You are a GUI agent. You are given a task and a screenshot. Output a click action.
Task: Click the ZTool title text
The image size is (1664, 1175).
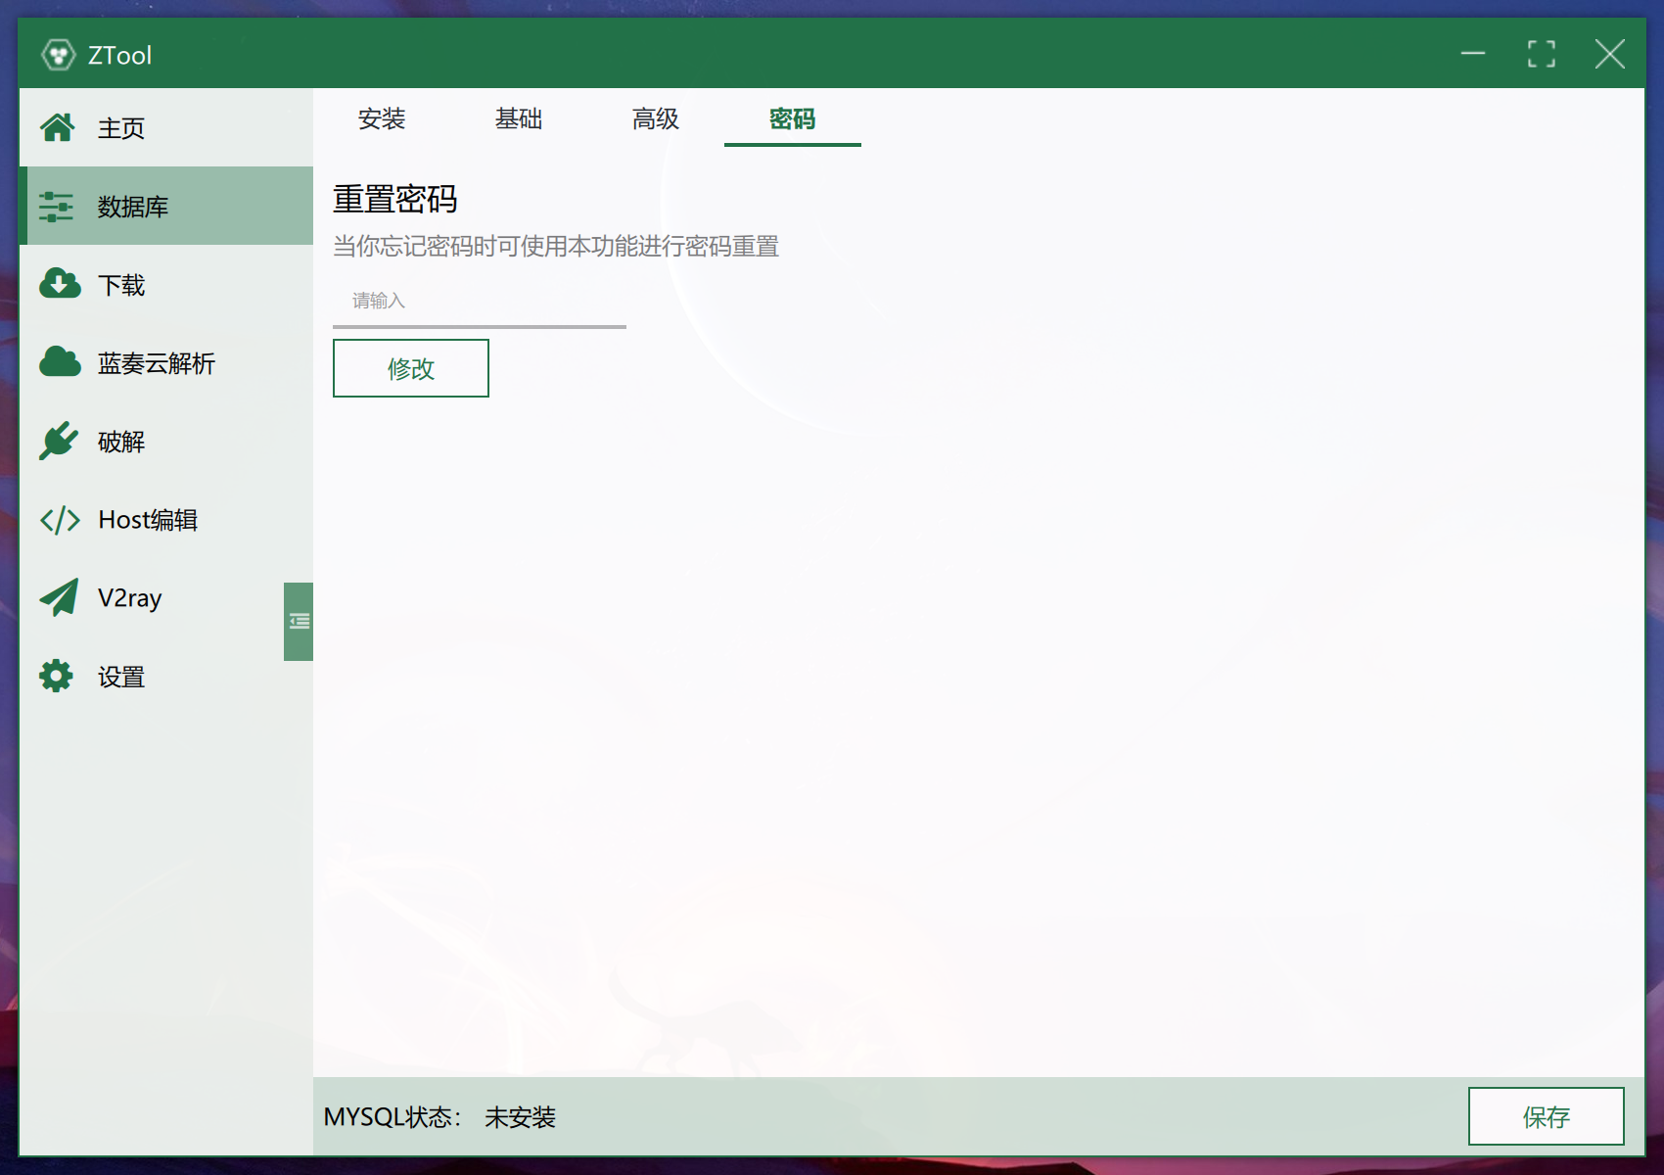[x=120, y=56]
